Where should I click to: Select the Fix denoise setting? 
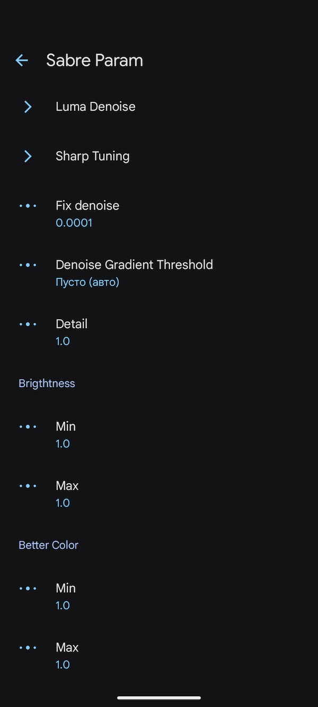87,205
